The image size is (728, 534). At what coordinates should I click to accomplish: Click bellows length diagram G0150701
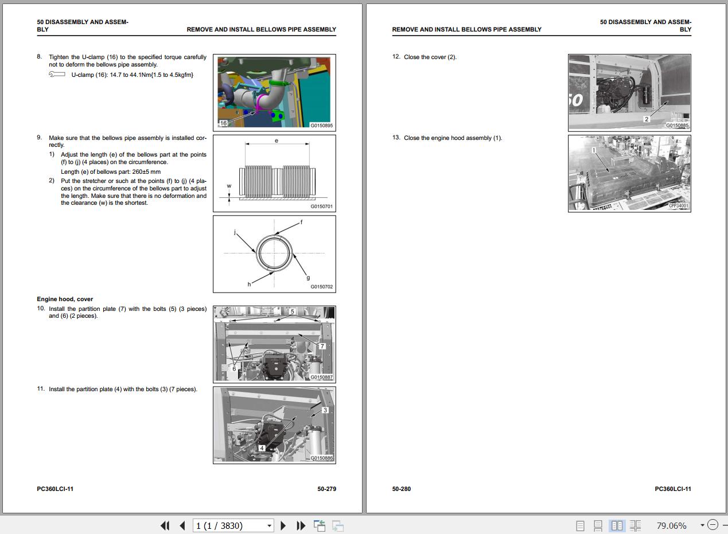coord(274,173)
